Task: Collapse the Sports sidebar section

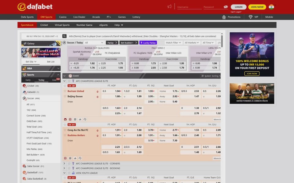Action: click(x=41, y=75)
